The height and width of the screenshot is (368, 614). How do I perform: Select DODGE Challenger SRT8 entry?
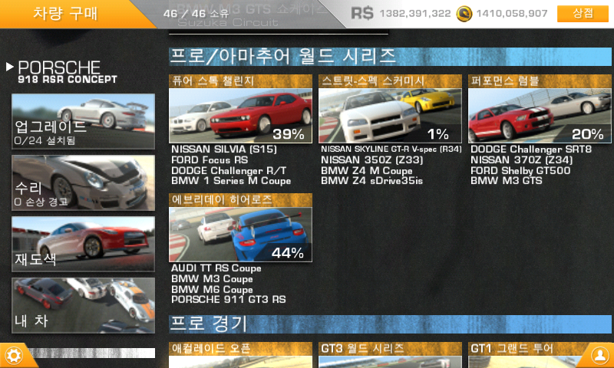531,149
